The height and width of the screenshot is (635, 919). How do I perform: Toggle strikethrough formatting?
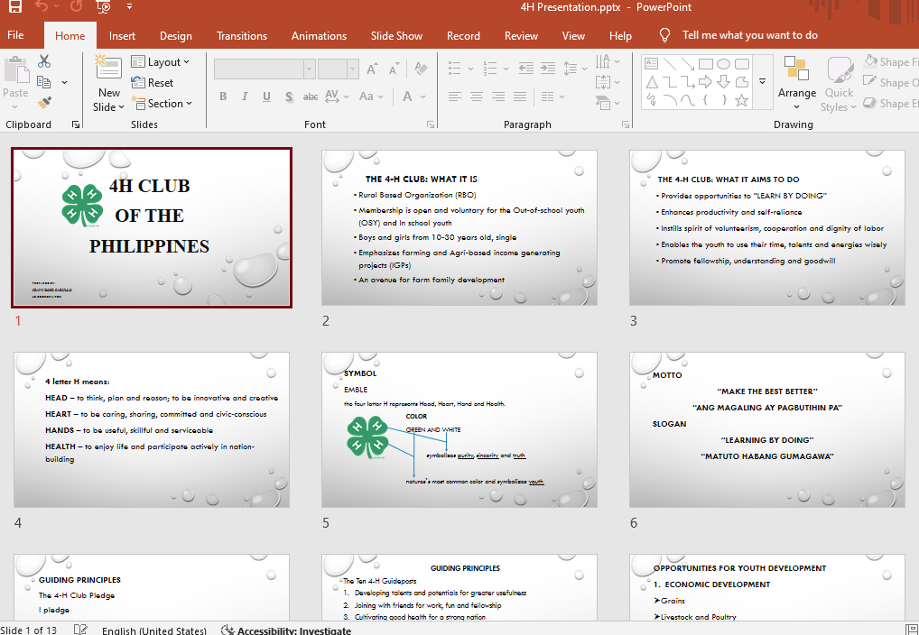311,97
